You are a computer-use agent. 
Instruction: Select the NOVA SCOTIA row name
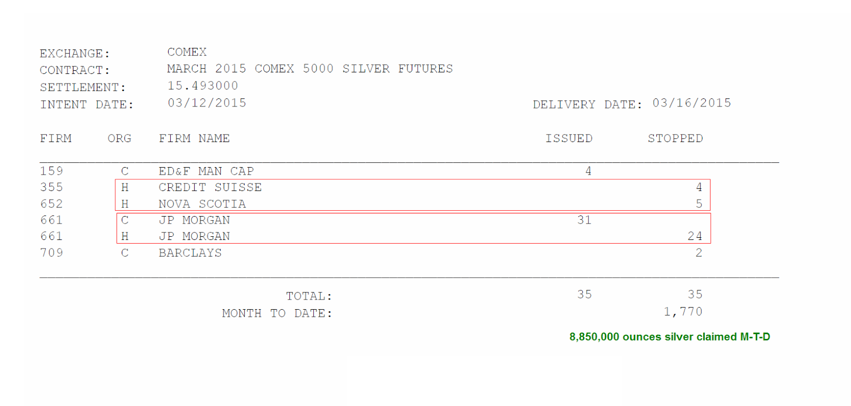pyautogui.click(x=202, y=204)
